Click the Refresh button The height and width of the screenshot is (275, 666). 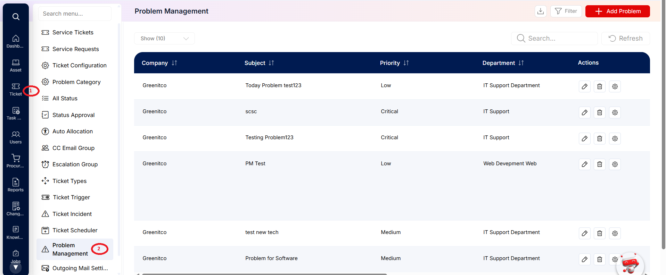tap(625, 39)
